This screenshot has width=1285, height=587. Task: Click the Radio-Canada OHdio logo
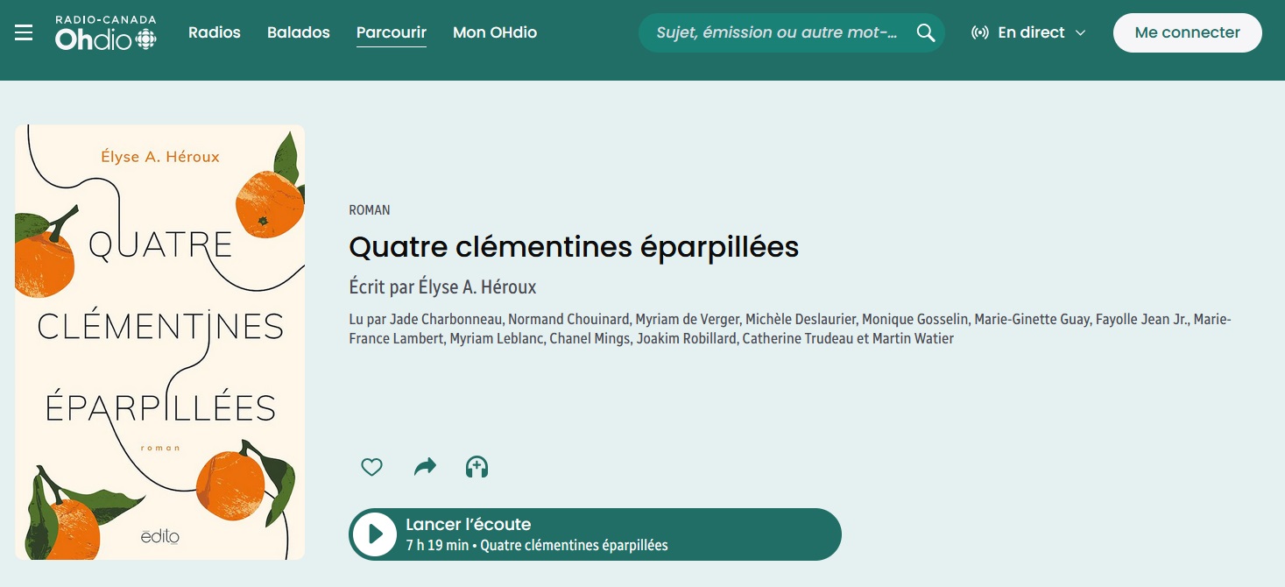[x=105, y=32]
